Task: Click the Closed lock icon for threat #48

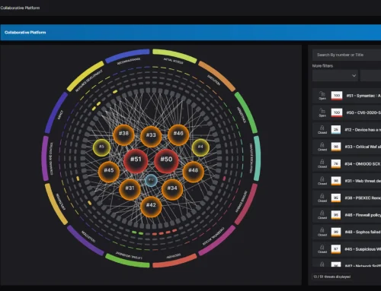Action: 322,232
